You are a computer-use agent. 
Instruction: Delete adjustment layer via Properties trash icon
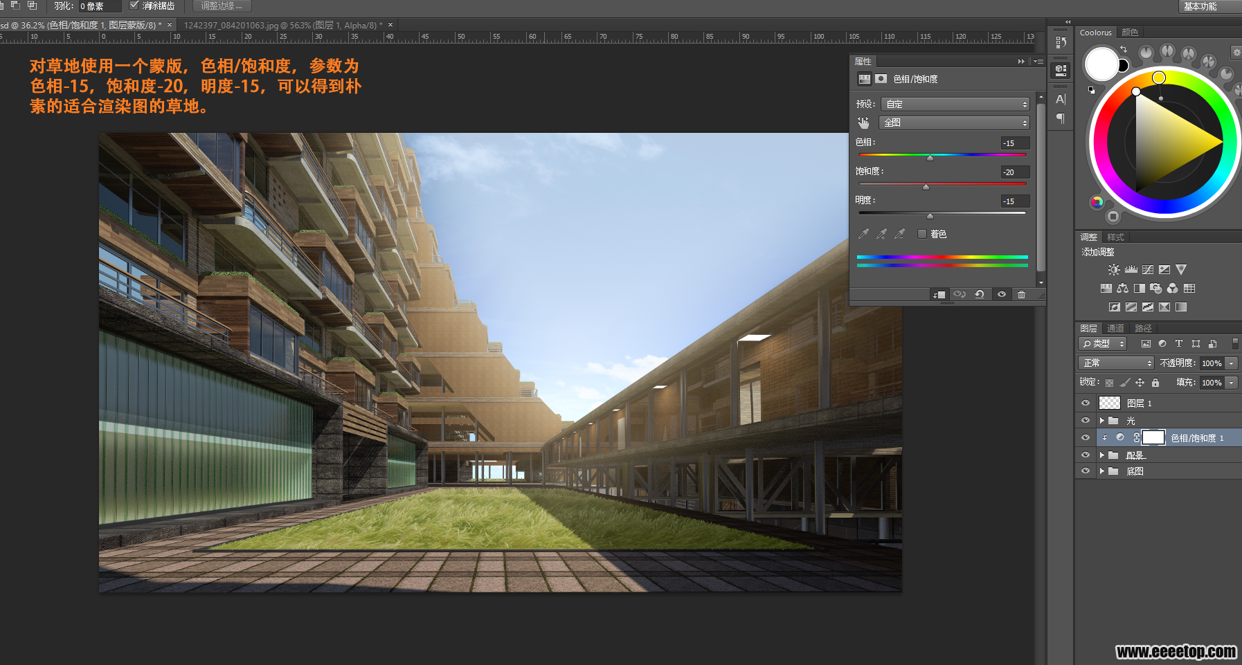[x=1021, y=295]
